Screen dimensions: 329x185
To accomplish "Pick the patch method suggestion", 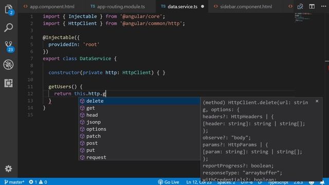I will 139,136.
